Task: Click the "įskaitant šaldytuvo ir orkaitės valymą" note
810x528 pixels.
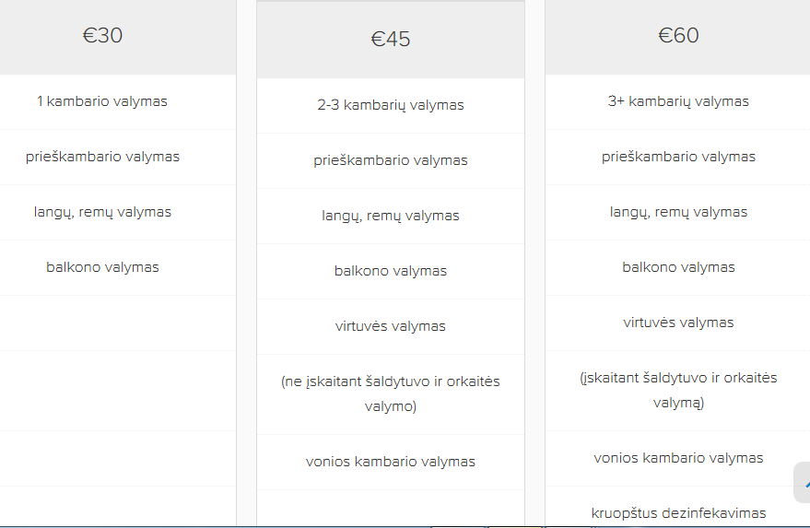Action: [x=678, y=390]
